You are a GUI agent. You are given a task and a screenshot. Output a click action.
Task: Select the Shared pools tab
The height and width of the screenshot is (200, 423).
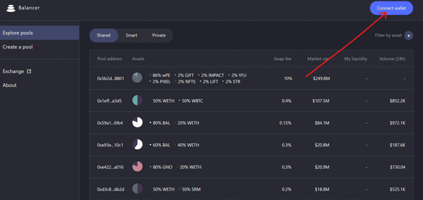click(104, 35)
